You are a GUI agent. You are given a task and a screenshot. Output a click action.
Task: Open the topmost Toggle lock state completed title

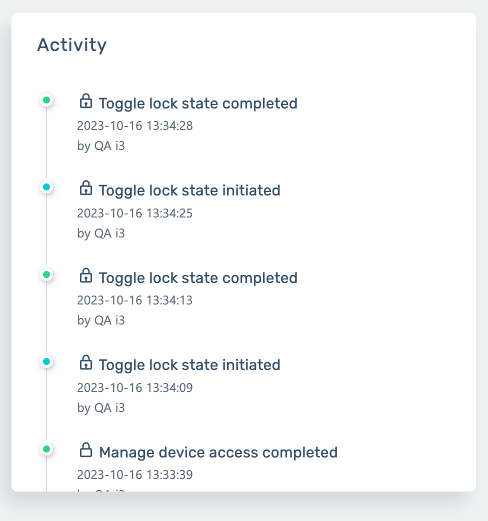[x=198, y=103]
